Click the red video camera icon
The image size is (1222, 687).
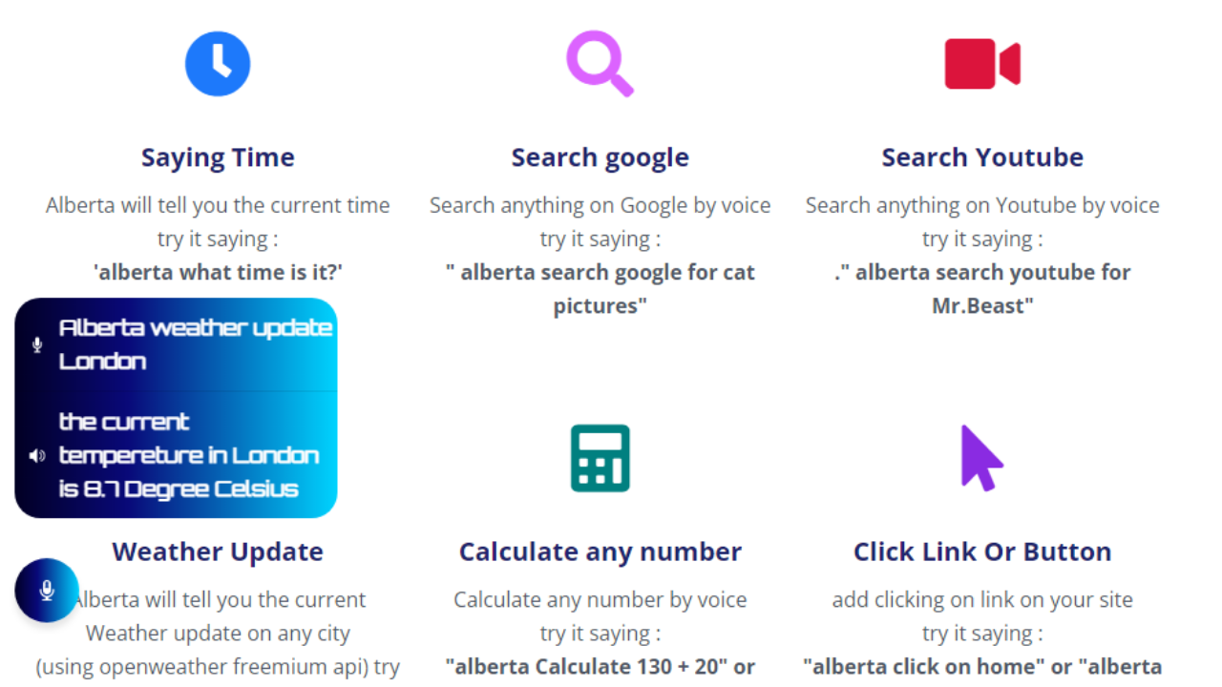coord(982,64)
